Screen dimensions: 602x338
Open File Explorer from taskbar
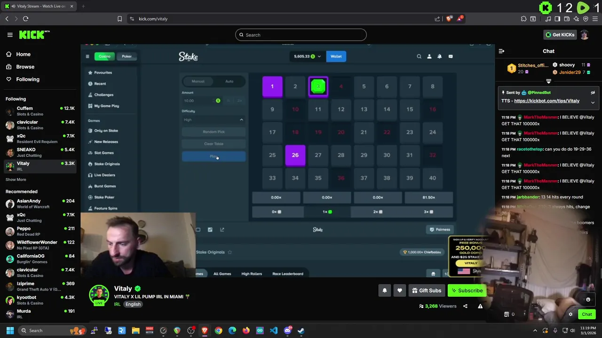135,330
